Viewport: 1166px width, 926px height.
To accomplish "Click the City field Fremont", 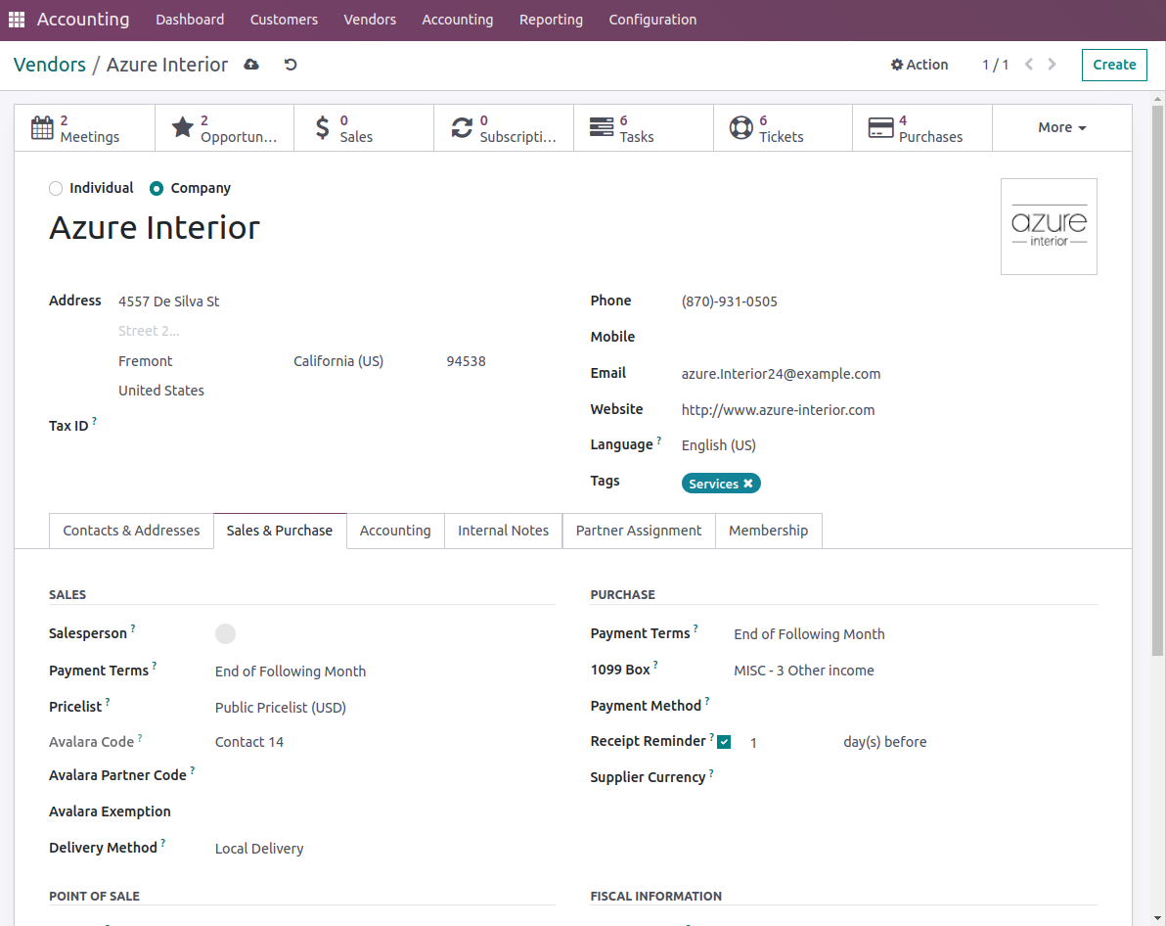I will tap(145, 361).
